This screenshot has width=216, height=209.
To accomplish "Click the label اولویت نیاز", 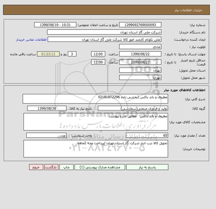I will click(x=197, y=47).
